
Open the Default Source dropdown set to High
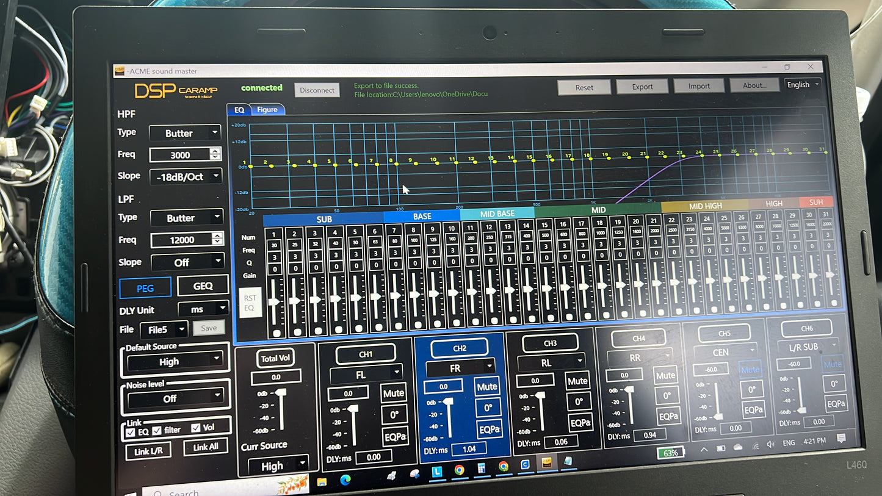(x=174, y=361)
